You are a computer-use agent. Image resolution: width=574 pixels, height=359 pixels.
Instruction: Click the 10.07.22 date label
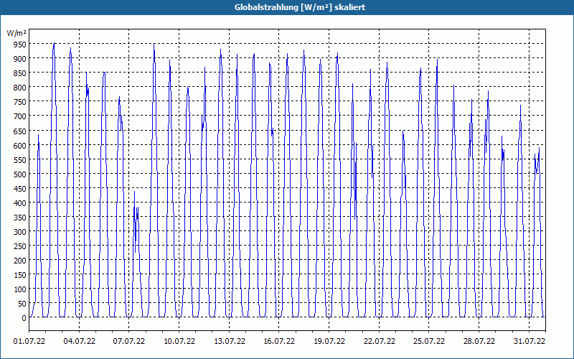pos(179,342)
